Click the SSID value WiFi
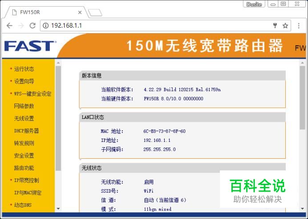The height and width of the screenshot is (219, 308). (x=149, y=191)
